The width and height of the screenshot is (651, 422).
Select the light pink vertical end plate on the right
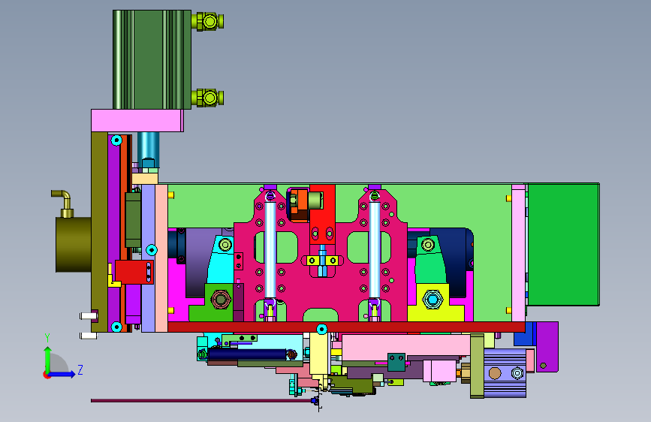tap(519, 252)
